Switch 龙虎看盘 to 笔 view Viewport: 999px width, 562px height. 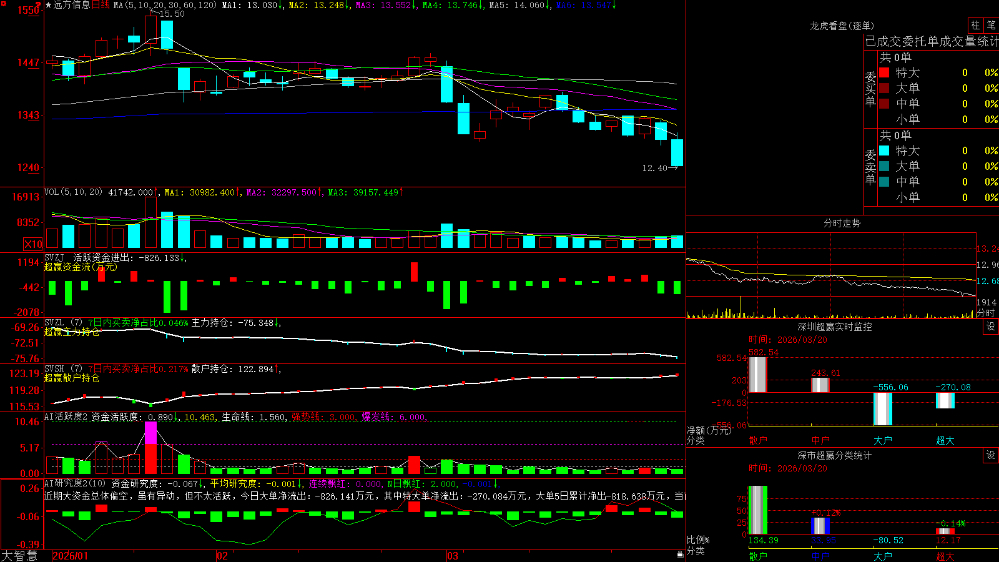[991, 25]
